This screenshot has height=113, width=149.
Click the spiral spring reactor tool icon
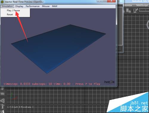(2, 101)
